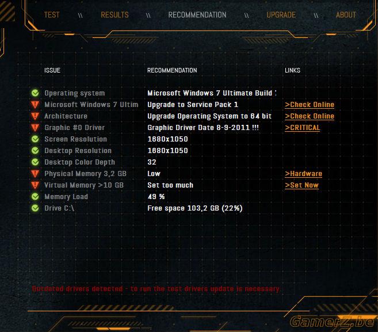
Task: Select the Graphic #0 Driver label
Action: [x=74, y=128]
